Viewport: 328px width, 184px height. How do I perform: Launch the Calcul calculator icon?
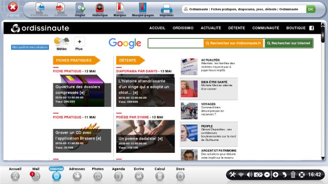(159, 176)
